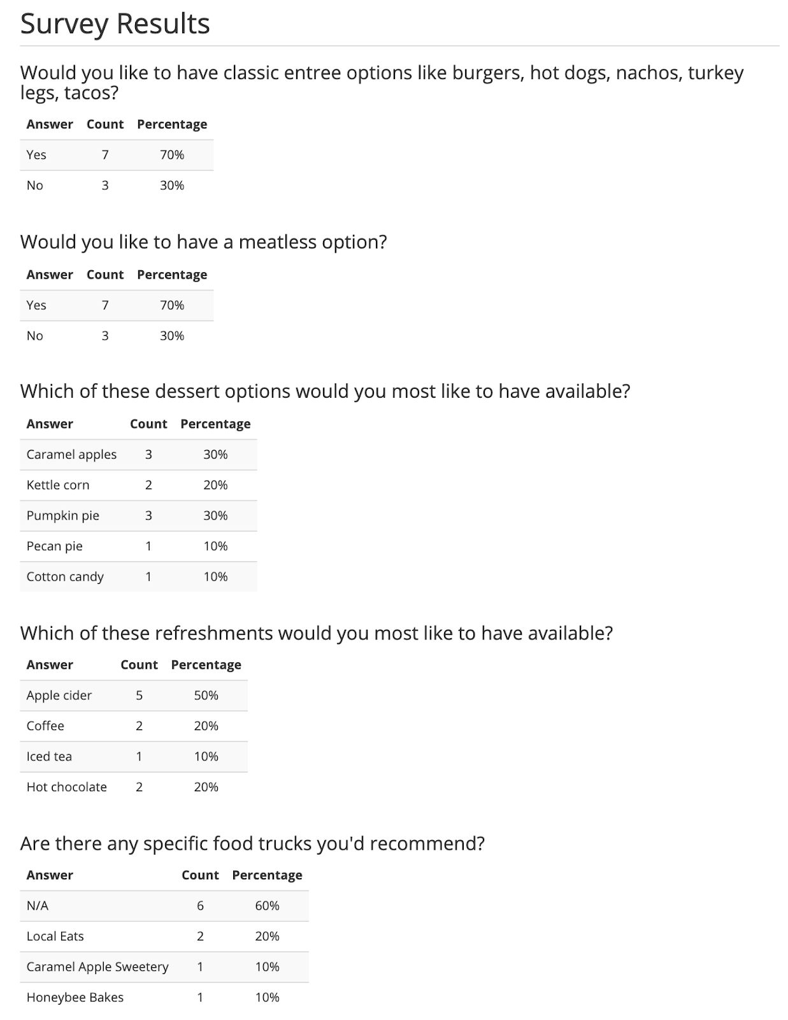Viewport: 788px width, 1020px height.
Task: Click the Percentage header in meatless table
Action: click(172, 275)
